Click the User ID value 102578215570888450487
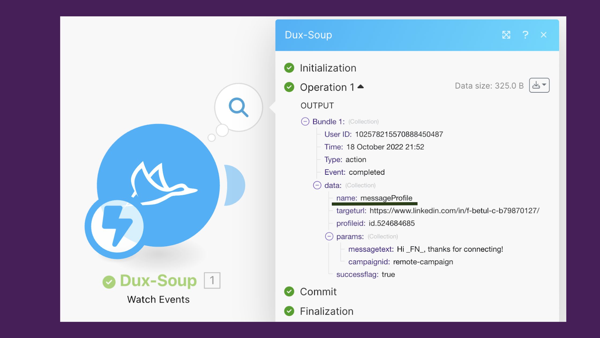The image size is (600, 338). click(x=399, y=134)
